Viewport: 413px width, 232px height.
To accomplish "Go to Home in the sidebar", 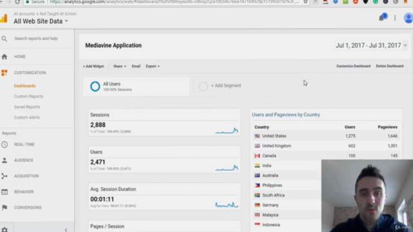I will [20, 57].
